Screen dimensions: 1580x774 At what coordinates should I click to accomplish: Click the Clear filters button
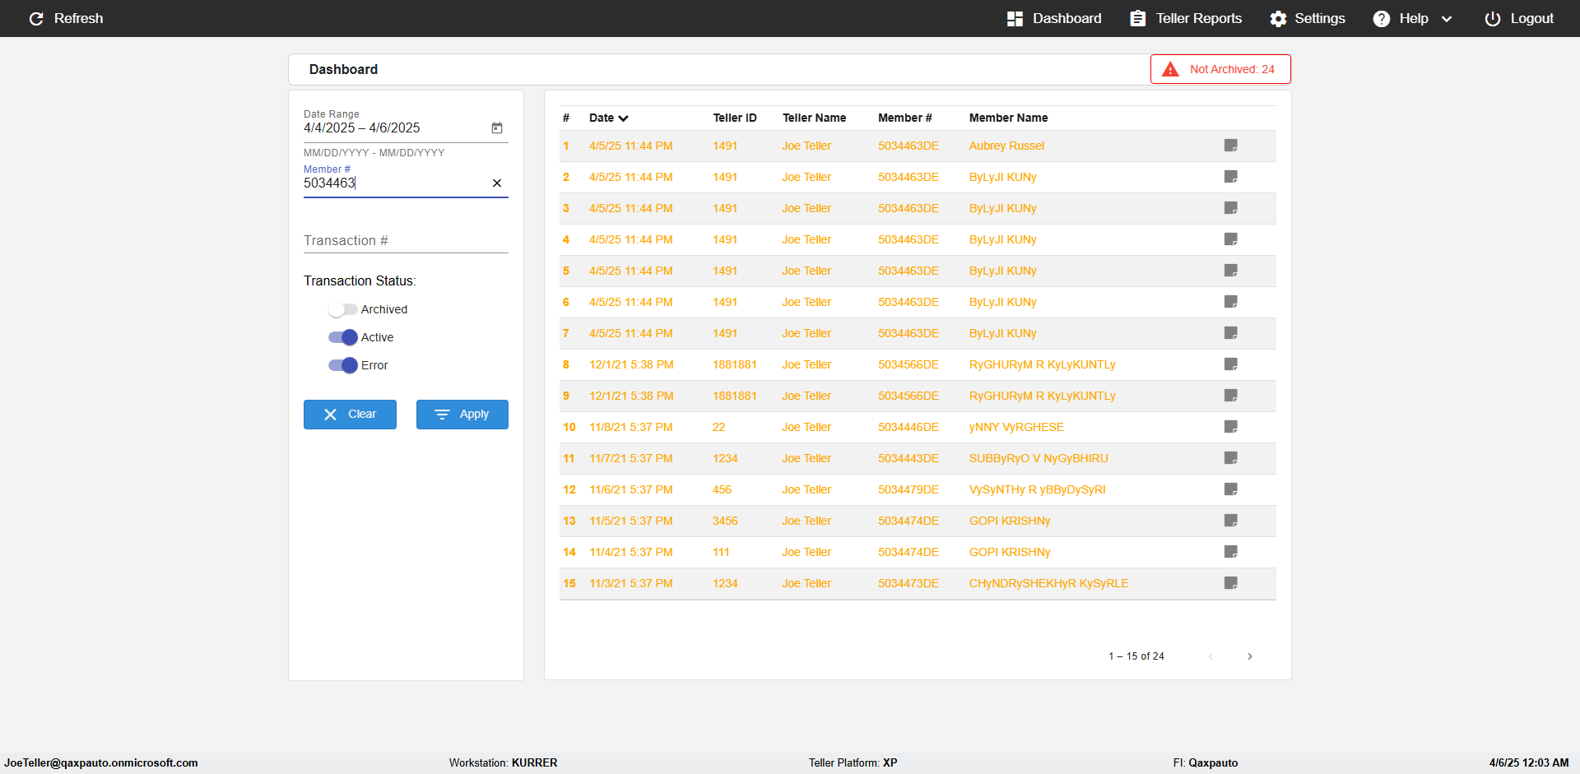350,415
